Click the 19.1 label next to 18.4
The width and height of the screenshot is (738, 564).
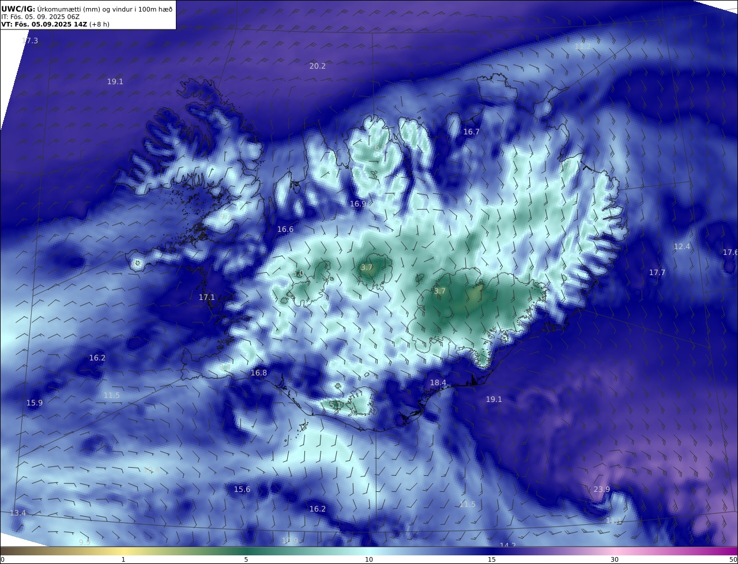494,400
